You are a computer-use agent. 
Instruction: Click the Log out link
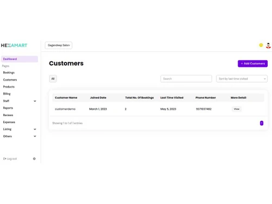pyautogui.click(x=10, y=159)
